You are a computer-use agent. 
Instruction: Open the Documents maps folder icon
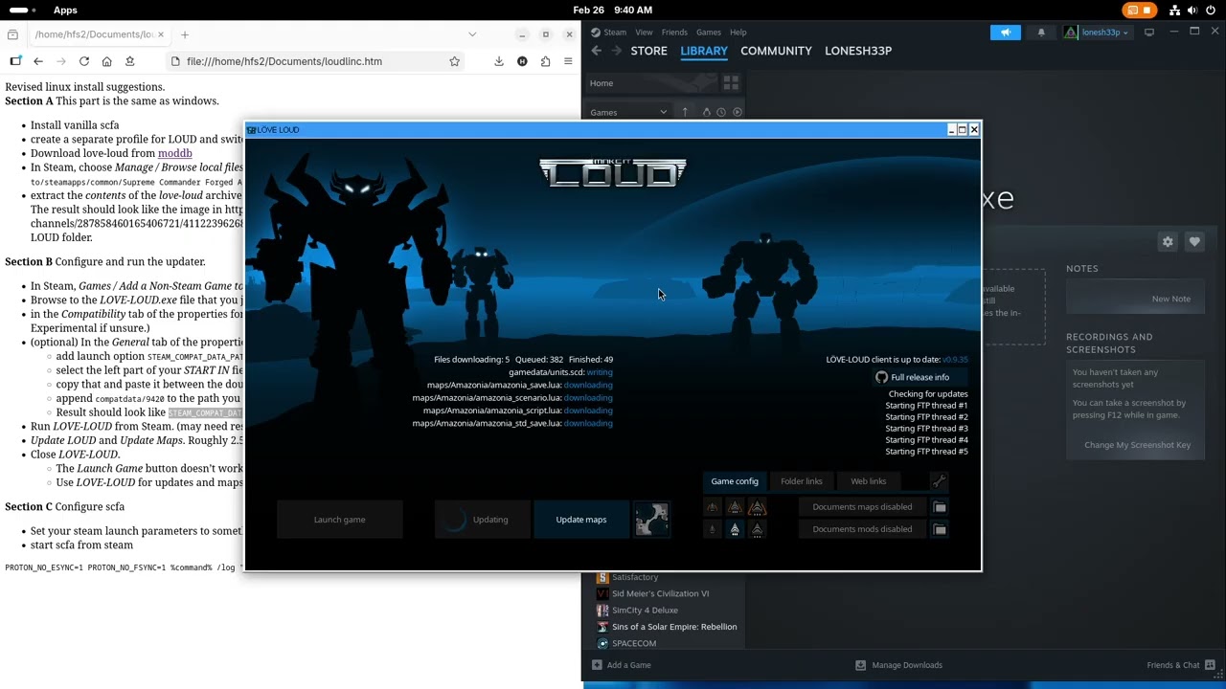(x=940, y=507)
